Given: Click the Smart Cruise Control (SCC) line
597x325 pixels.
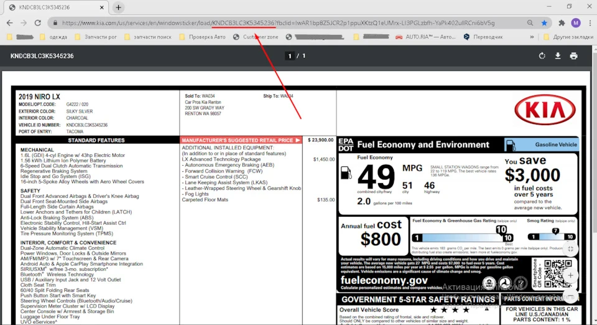Looking at the screenshot, I should tap(215, 177).
